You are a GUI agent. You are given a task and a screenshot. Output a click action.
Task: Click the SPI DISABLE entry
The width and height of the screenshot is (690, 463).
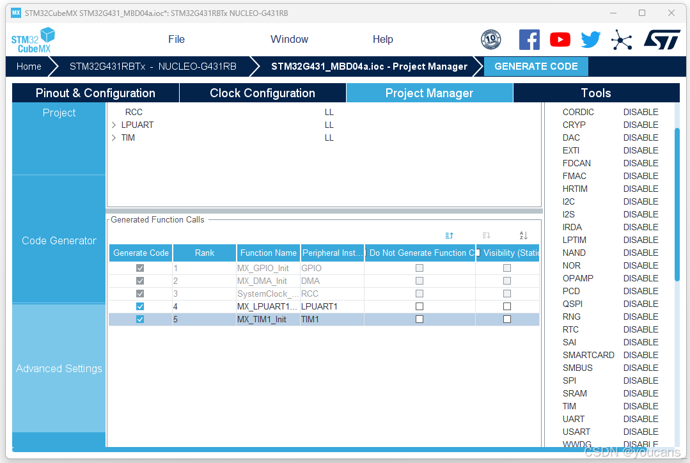(x=610, y=381)
